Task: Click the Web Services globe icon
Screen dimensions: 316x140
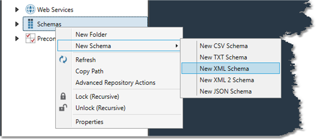Action: (30, 10)
